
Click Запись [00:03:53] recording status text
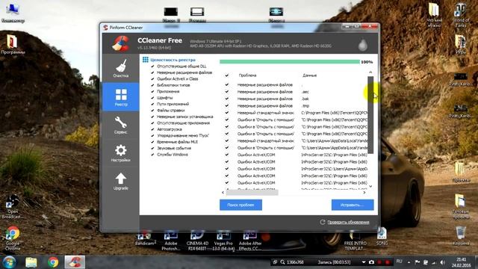click(334, 262)
